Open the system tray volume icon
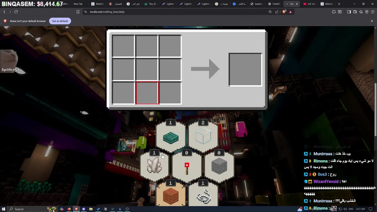Image resolution: width=377 pixels, height=212 pixels. (x=345, y=209)
